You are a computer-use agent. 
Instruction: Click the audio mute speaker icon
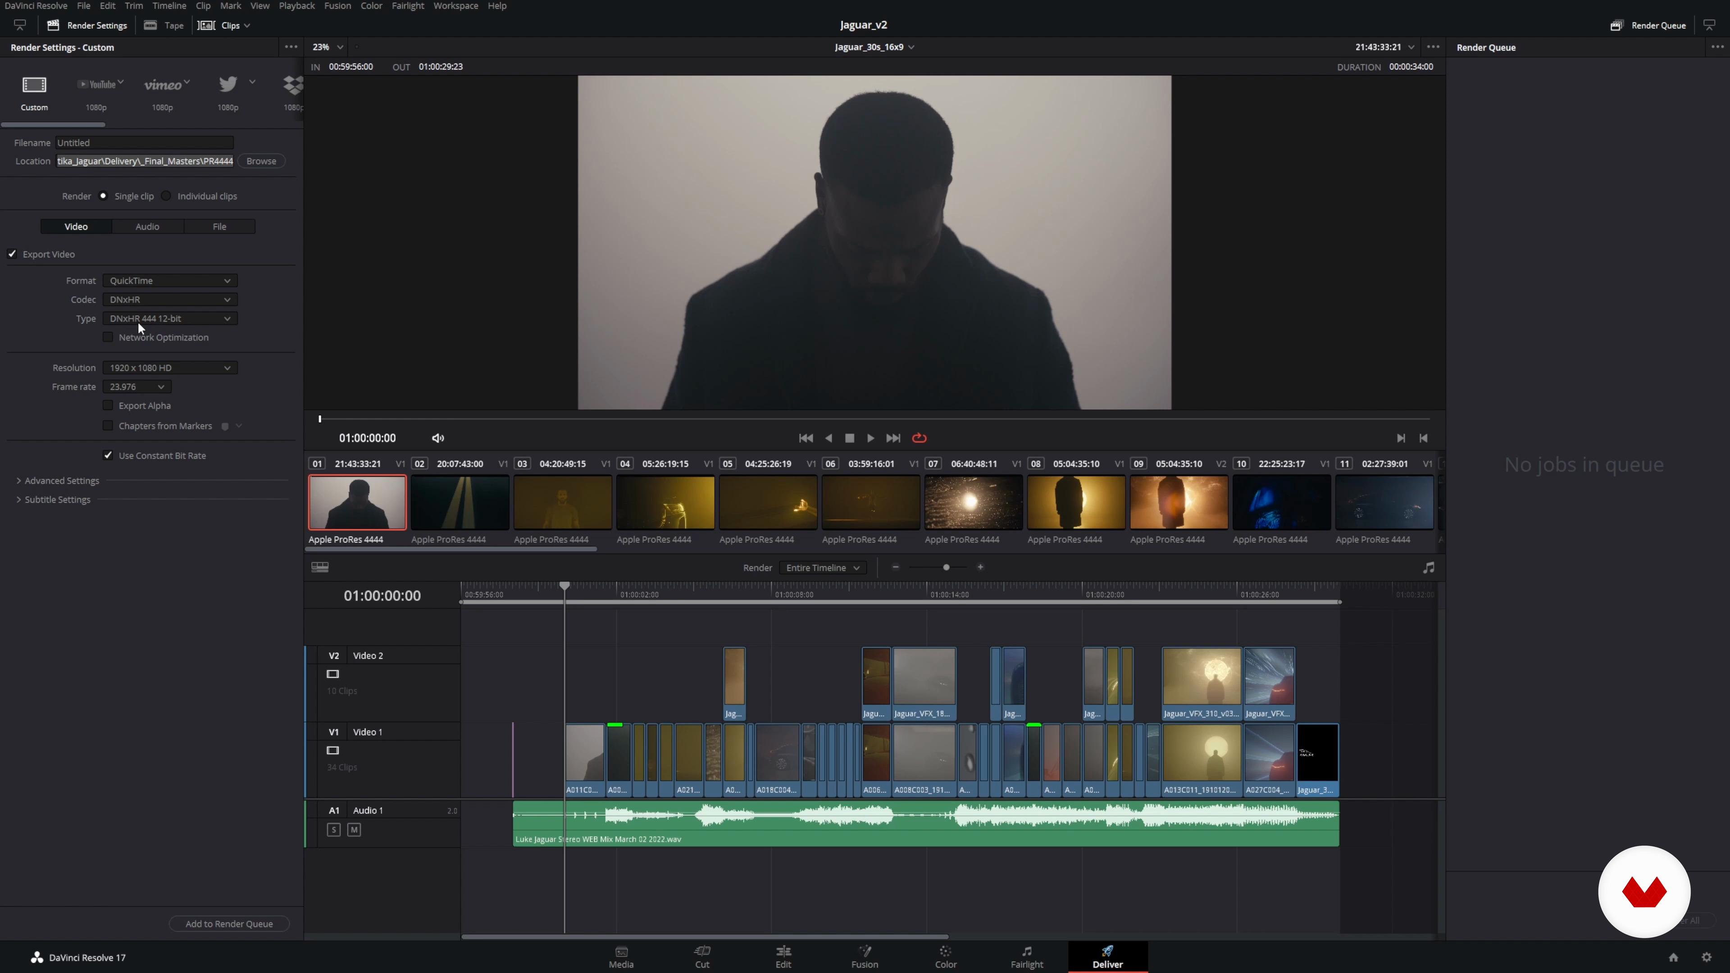[438, 438]
